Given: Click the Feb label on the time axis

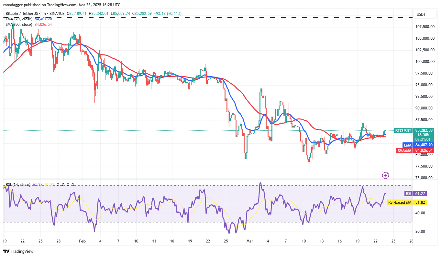Looking at the screenshot, I should (x=83, y=241).
